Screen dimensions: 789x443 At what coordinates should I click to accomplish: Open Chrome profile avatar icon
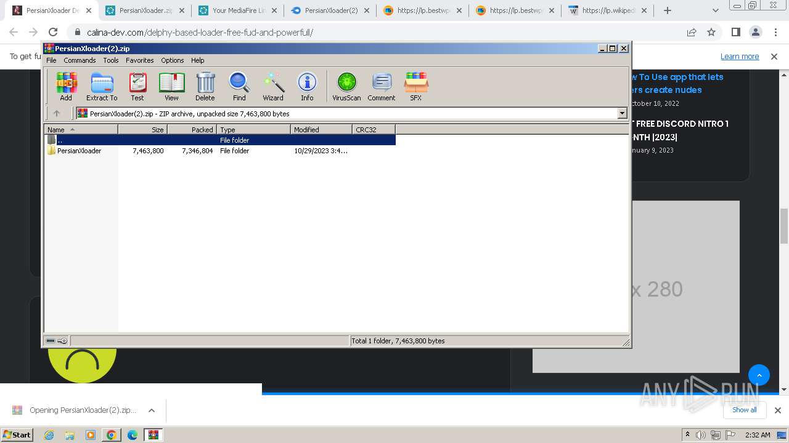pyautogui.click(x=755, y=32)
